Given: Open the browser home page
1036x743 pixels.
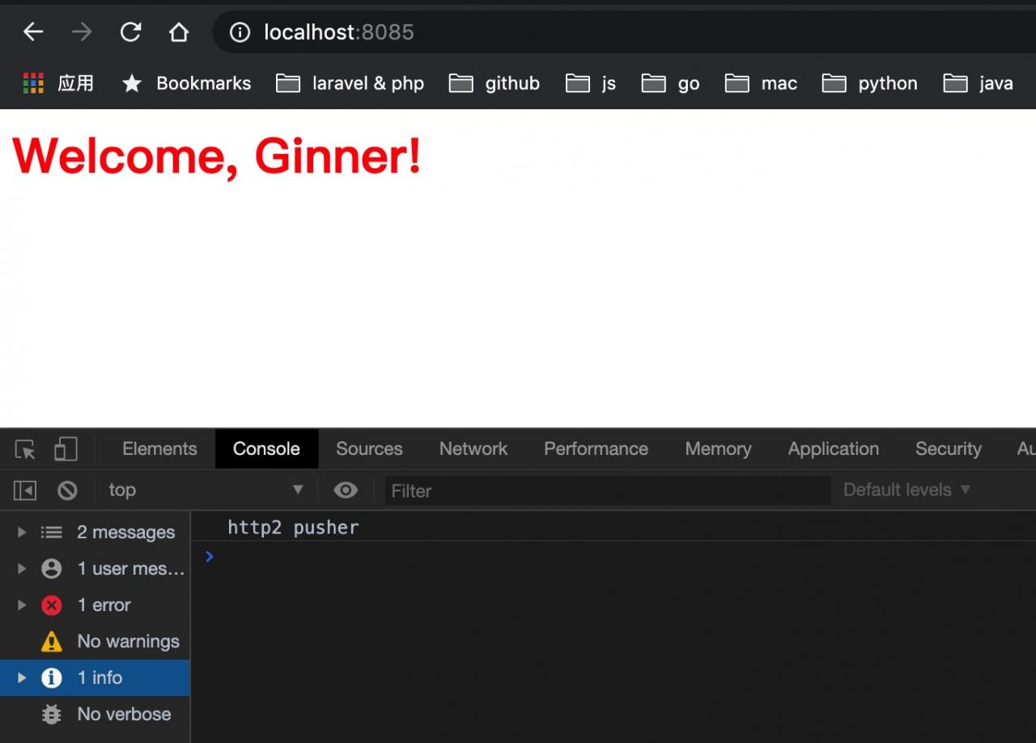Looking at the screenshot, I should [x=178, y=32].
